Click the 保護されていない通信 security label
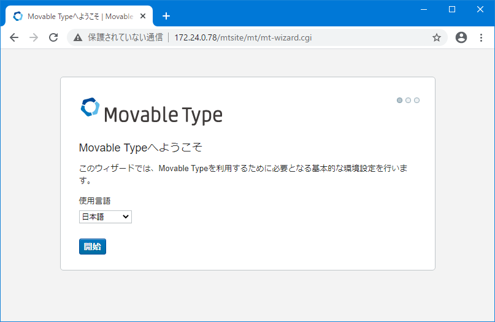This screenshot has width=495, height=322. tap(125, 37)
